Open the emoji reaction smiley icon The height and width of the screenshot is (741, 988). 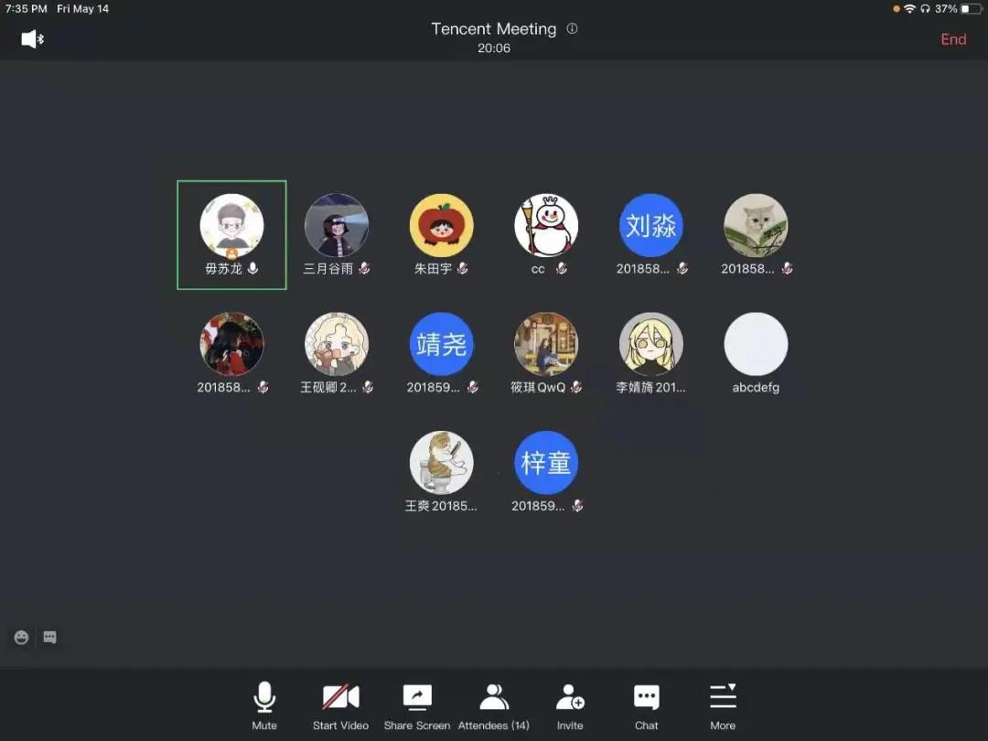[21, 637]
